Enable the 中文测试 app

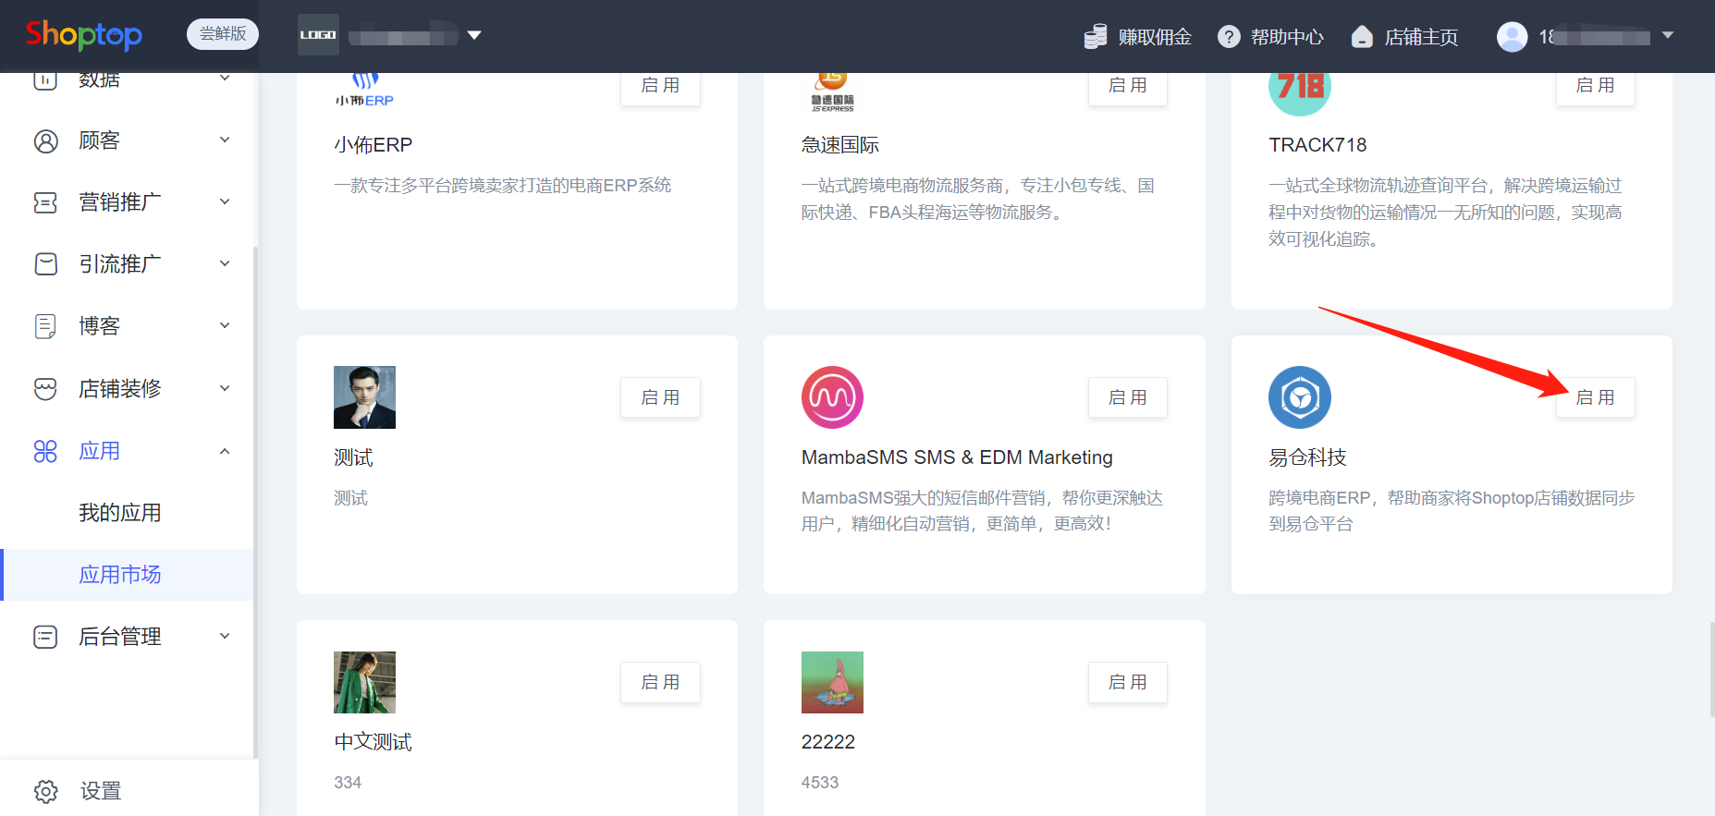click(660, 682)
